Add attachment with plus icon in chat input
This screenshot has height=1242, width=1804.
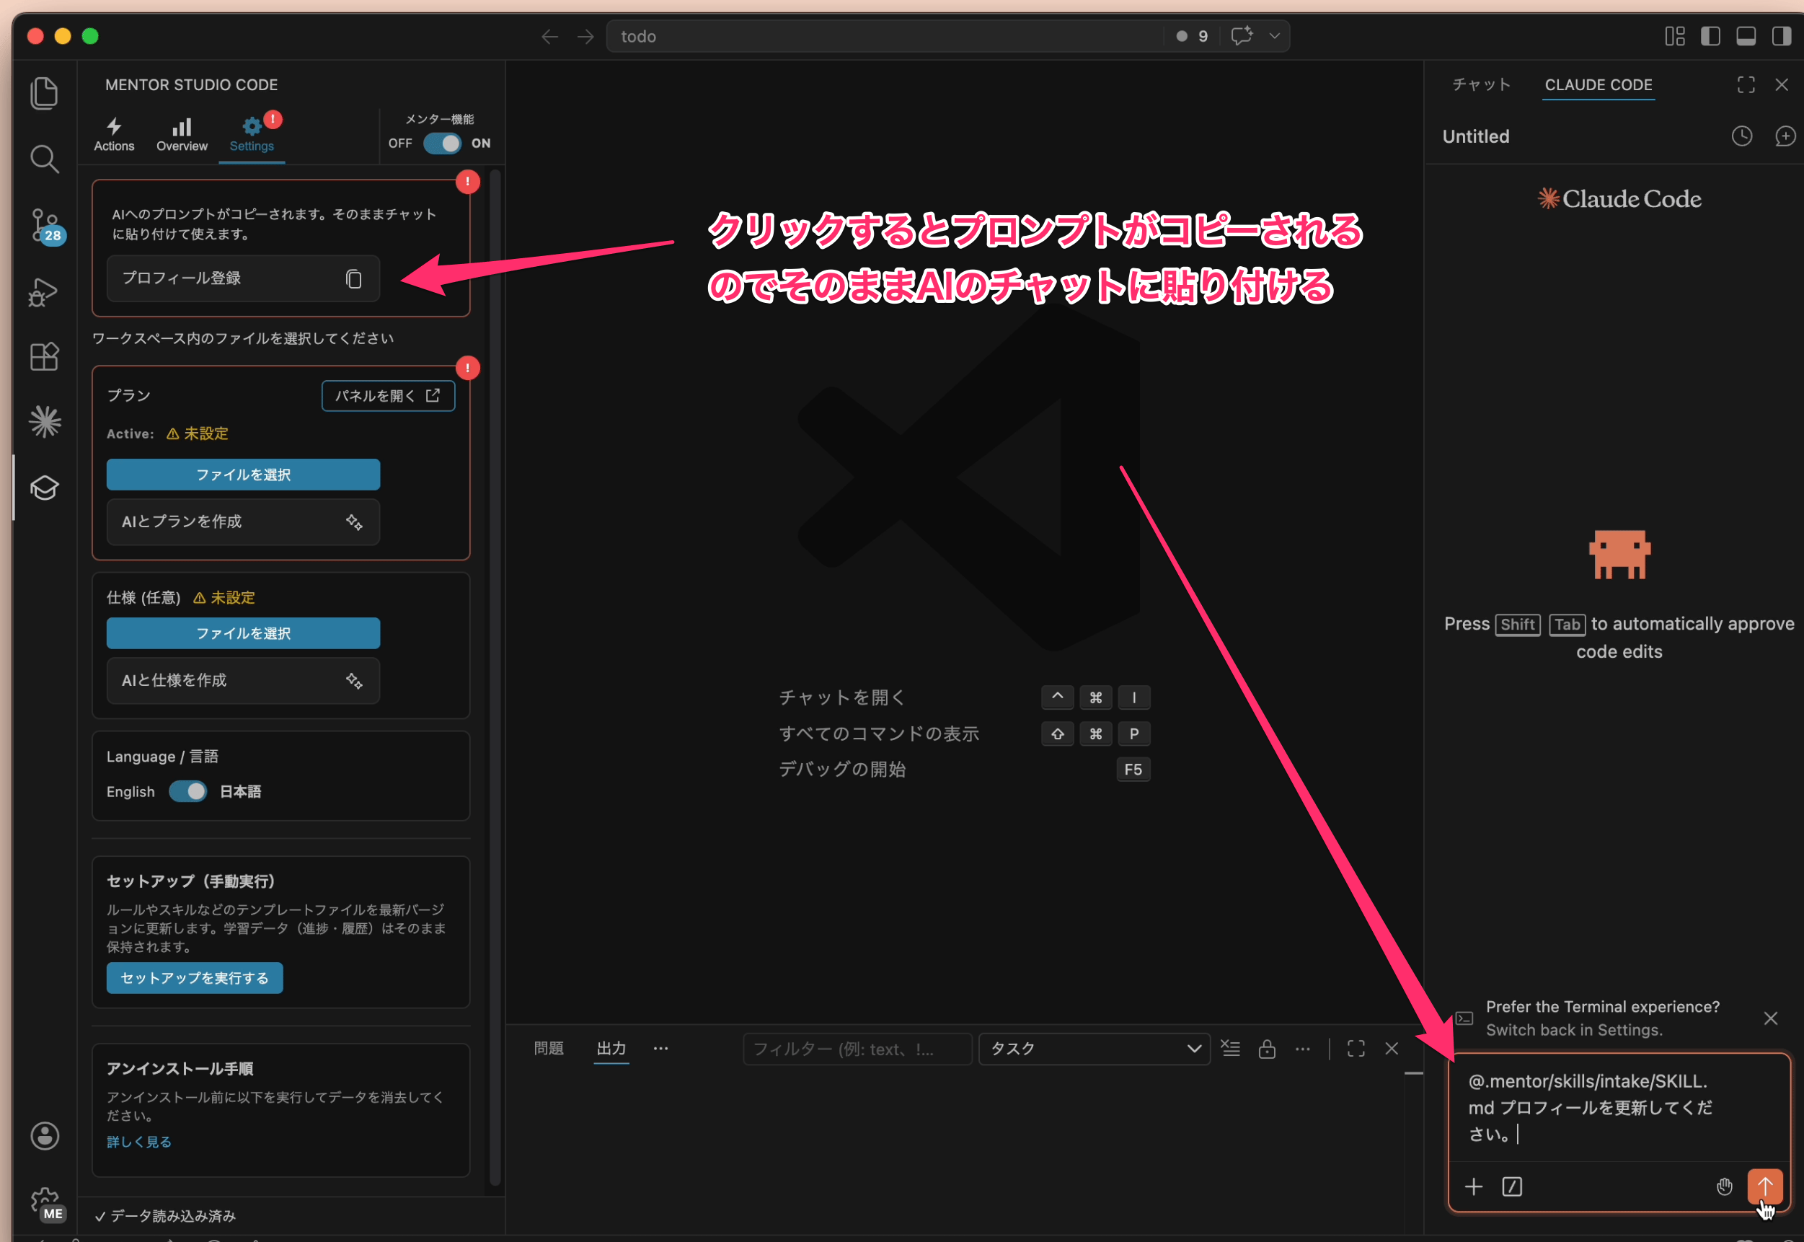coord(1473,1186)
